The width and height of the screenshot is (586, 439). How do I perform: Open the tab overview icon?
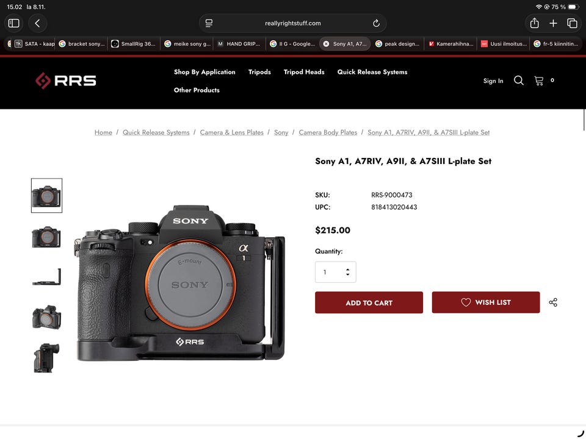[572, 23]
